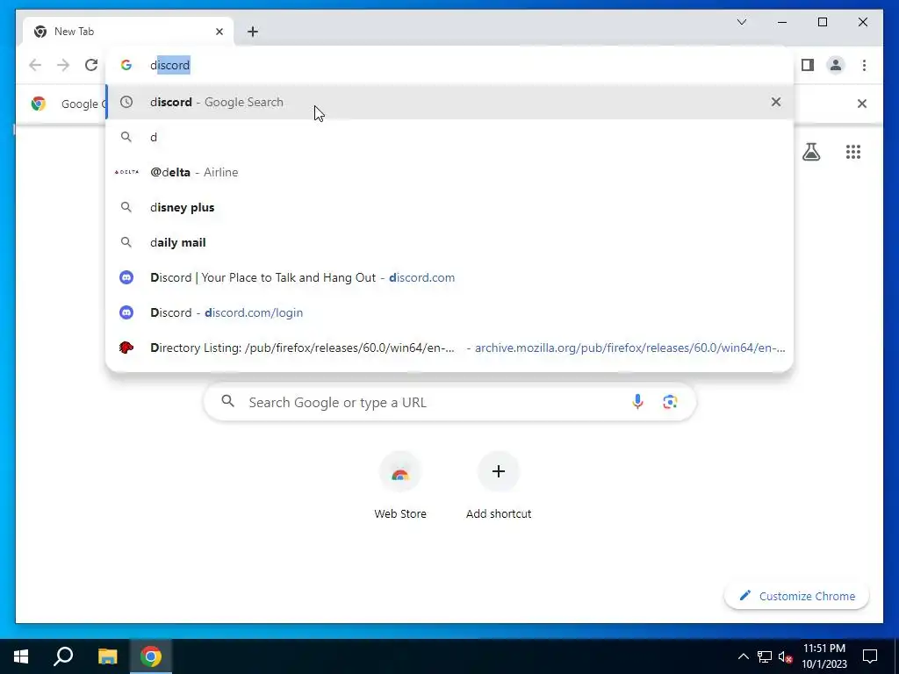
Task: Remove the discord Google Search suggestion
Action: coord(776,102)
